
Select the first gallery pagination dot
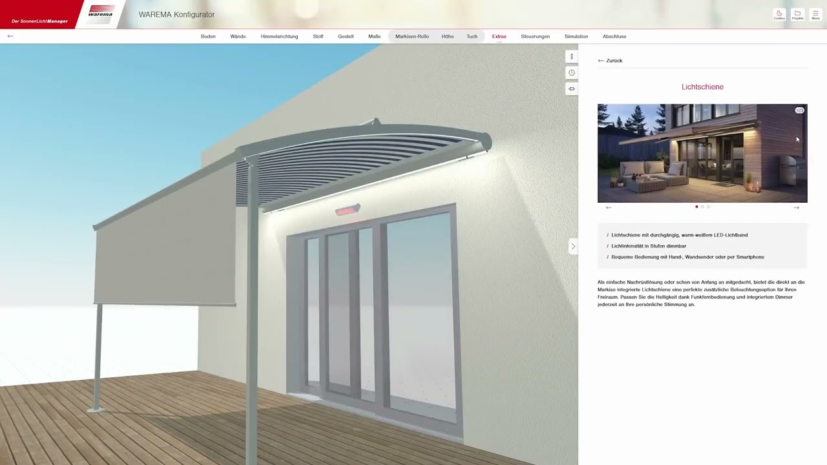point(696,207)
